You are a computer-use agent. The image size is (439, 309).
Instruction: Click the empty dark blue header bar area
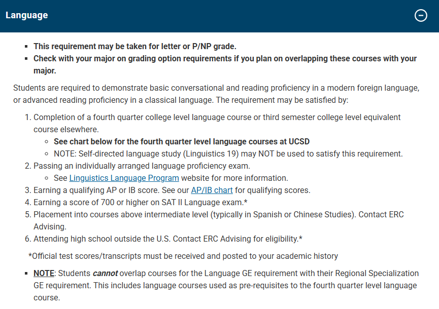[228, 15]
